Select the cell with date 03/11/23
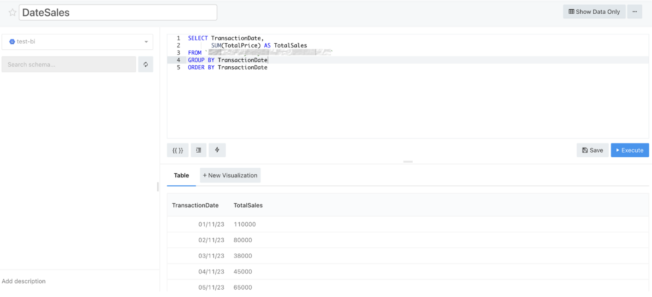This screenshot has width=652, height=297. pyautogui.click(x=211, y=256)
